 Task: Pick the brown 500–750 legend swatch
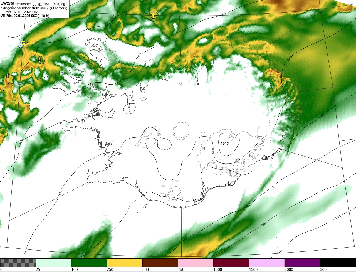coord(160,263)
